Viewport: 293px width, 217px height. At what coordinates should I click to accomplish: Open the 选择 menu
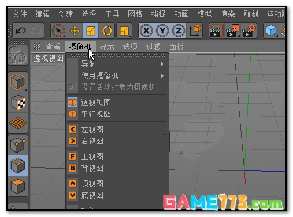tap(89, 14)
